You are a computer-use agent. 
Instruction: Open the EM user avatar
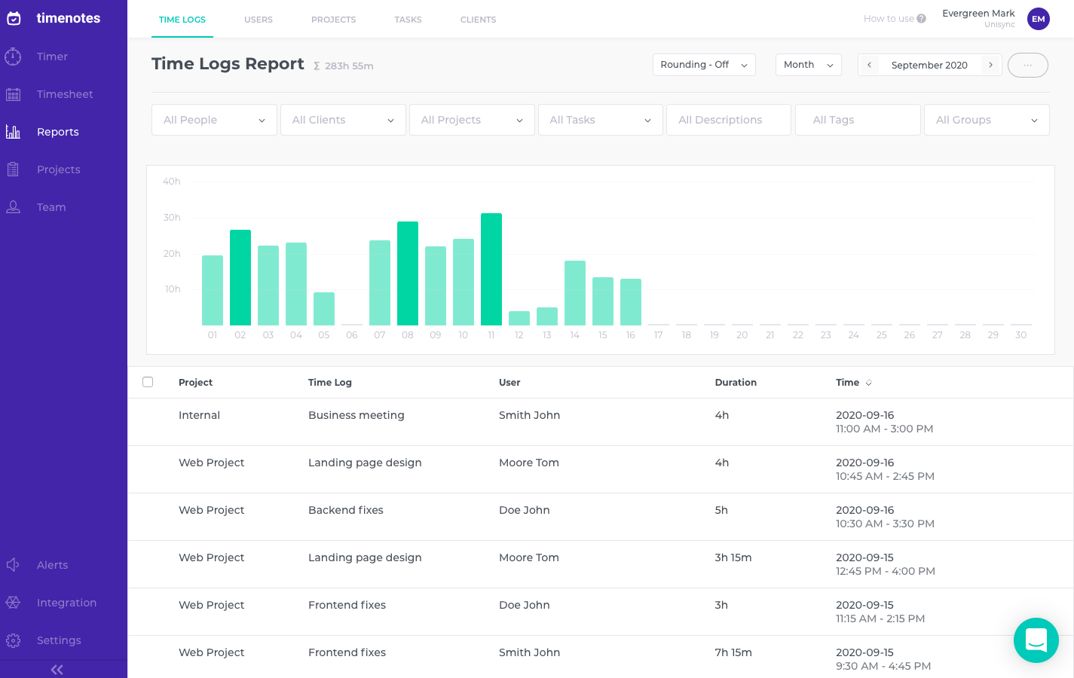click(x=1039, y=19)
